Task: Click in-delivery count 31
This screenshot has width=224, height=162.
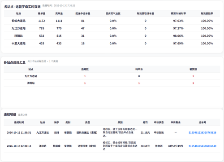Action: [83, 36]
